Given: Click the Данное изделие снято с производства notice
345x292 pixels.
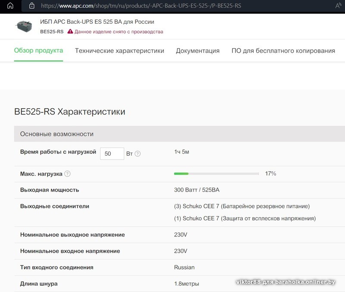Looking at the screenshot, I should point(119,31).
